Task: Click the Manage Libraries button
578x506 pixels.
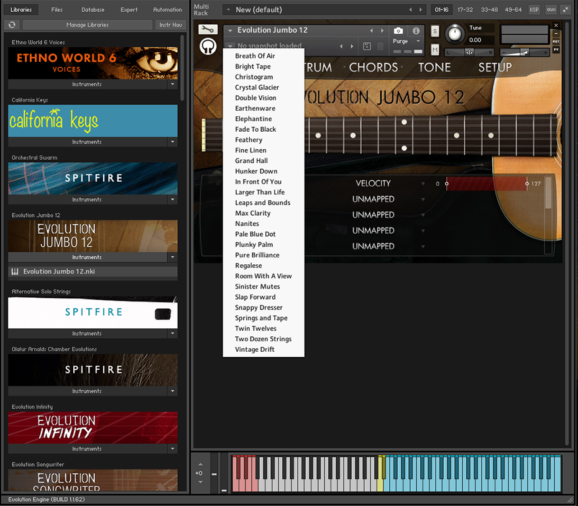Action: (88, 25)
